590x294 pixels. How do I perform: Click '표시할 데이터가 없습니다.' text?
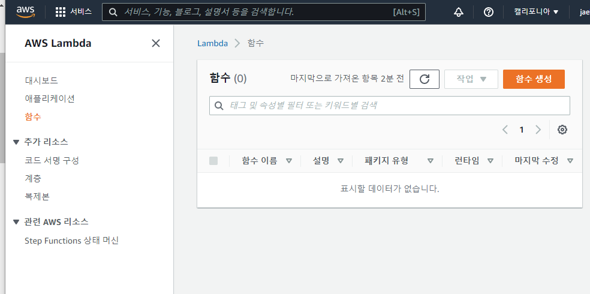(x=390, y=188)
